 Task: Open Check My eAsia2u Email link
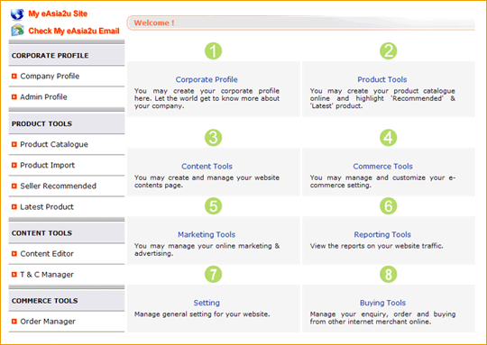pyautogui.click(x=74, y=31)
